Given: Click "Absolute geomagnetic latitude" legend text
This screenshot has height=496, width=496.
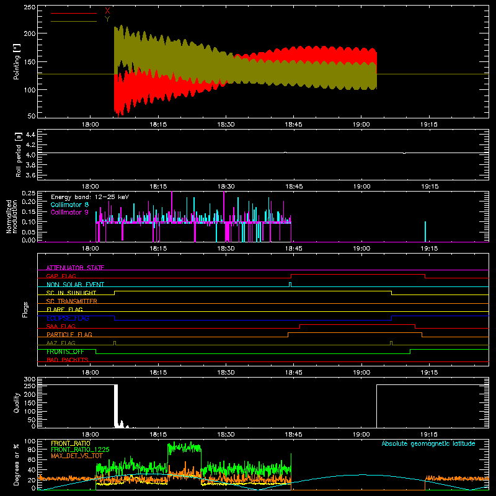Looking at the screenshot, I should pyautogui.click(x=428, y=443).
